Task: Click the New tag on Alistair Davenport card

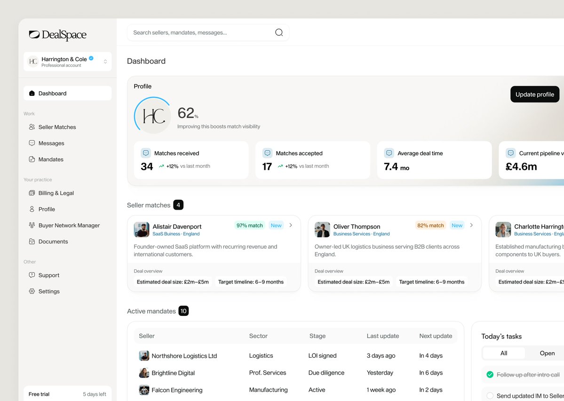Action: click(276, 226)
